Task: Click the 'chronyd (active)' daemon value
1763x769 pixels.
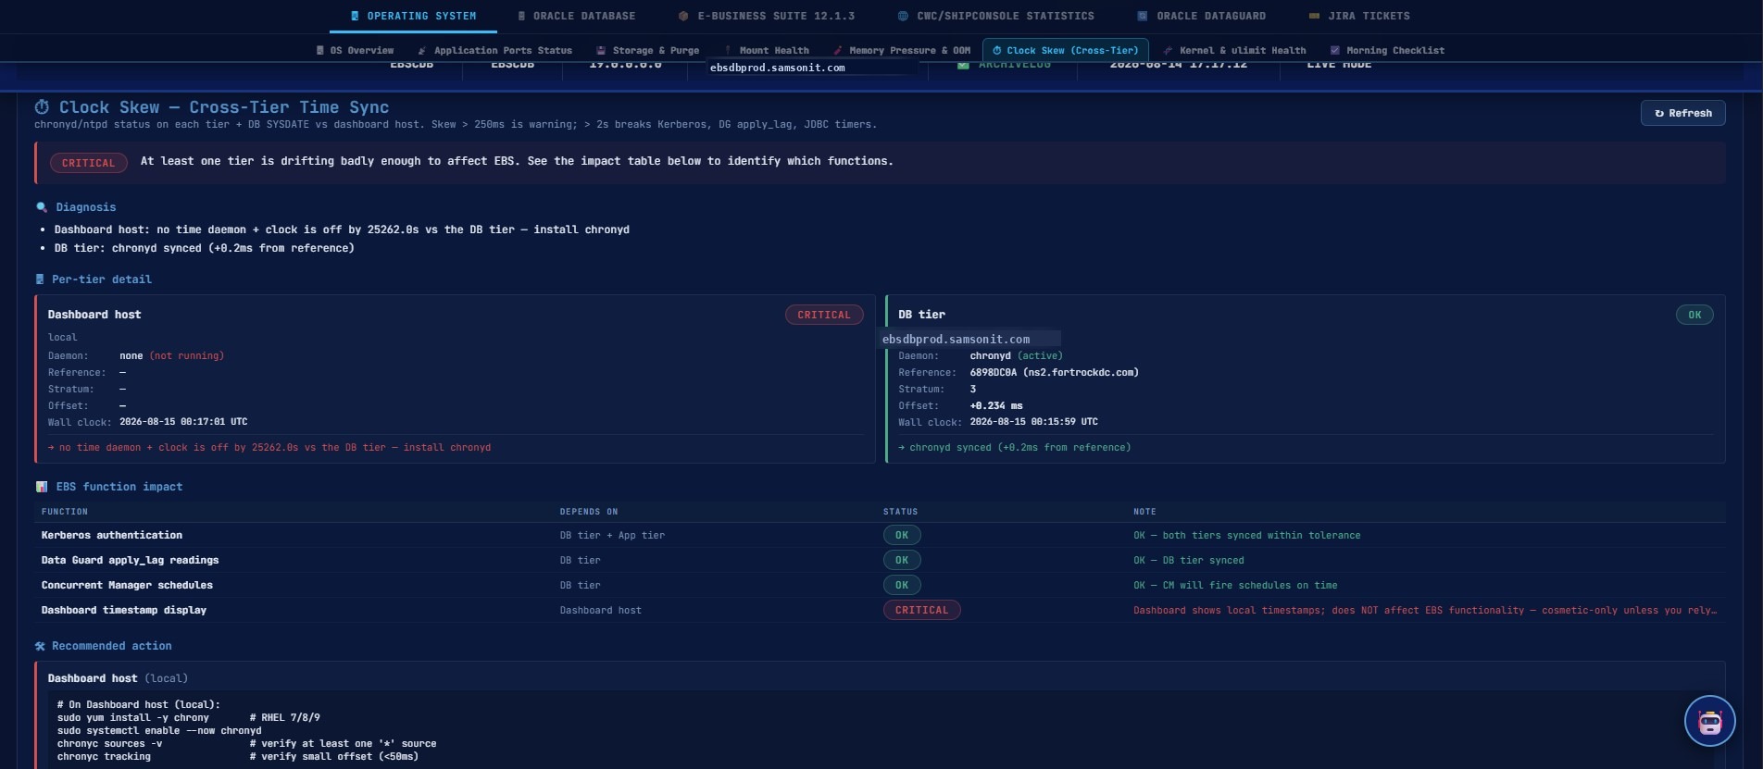Action: pos(1016,355)
